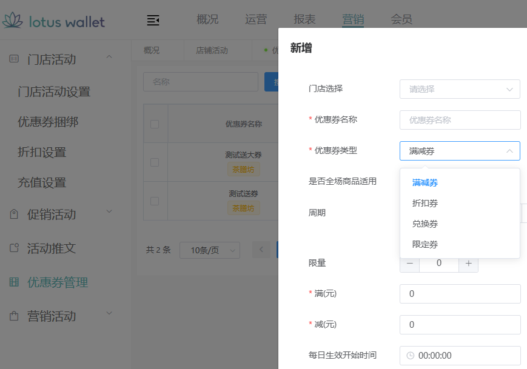The width and height of the screenshot is (527, 369).
Task: Click the lotus wallet logo icon
Action: tap(14, 21)
